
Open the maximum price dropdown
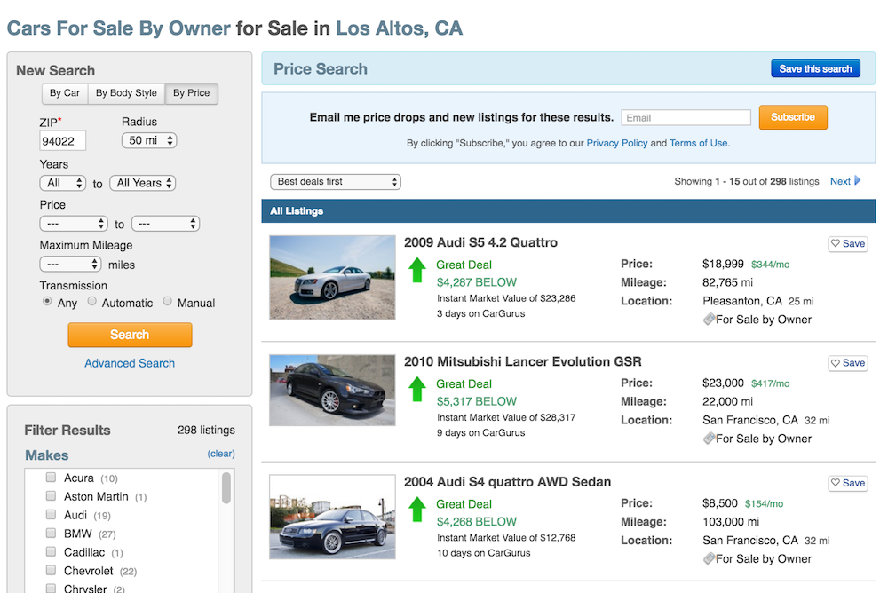[165, 224]
